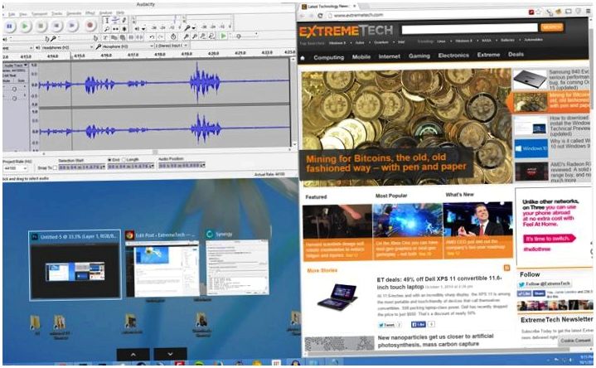Open Audacity's Edit menu

pos(12,14)
